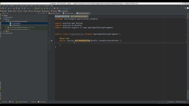Image resolution: width=189 pixels, height=106 pixels.
Task: Open the File menu
Action: [x=1, y=6]
